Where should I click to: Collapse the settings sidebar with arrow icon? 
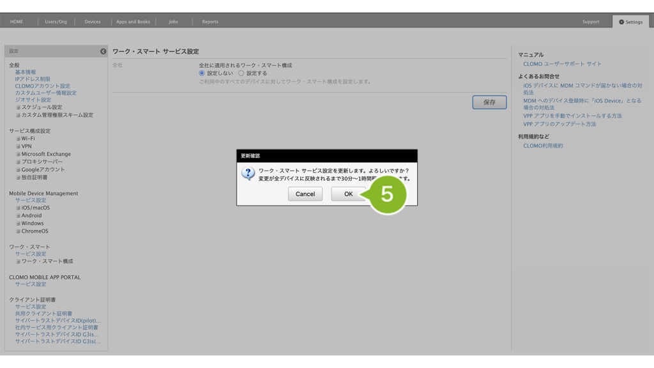103,51
